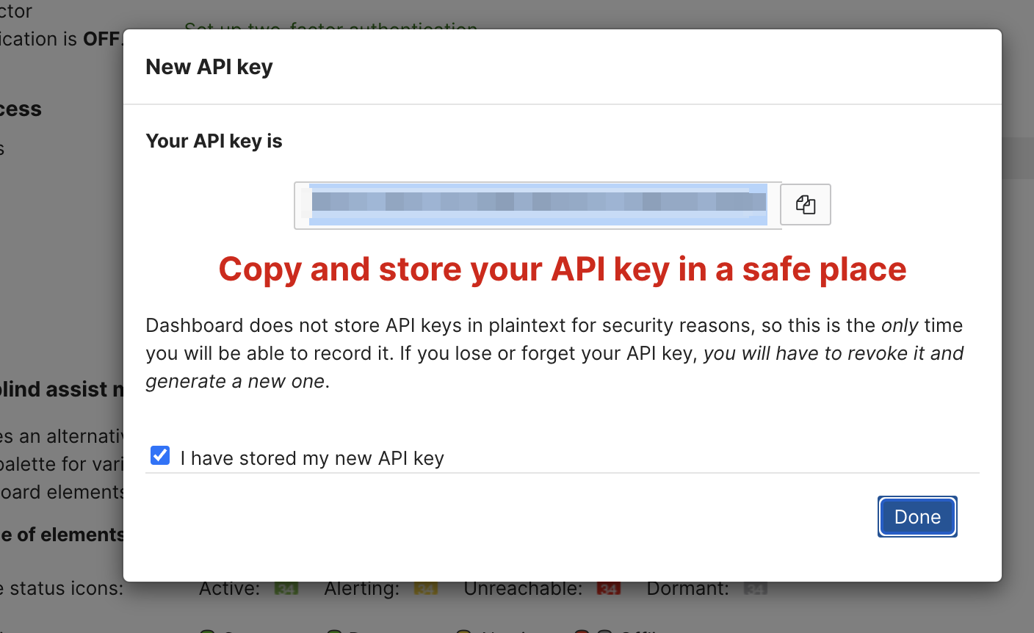Click the red Unreachable status icon
This screenshot has height=633, width=1034.
[608, 588]
